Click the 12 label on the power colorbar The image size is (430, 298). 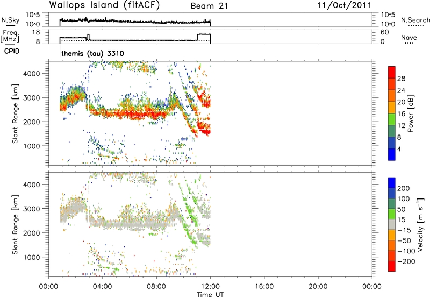pyautogui.click(x=401, y=126)
